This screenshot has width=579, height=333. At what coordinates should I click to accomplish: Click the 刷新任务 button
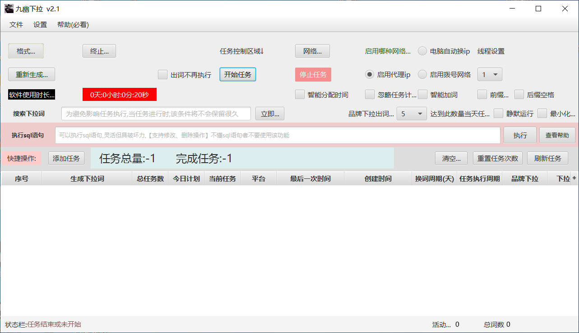[547, 158]
